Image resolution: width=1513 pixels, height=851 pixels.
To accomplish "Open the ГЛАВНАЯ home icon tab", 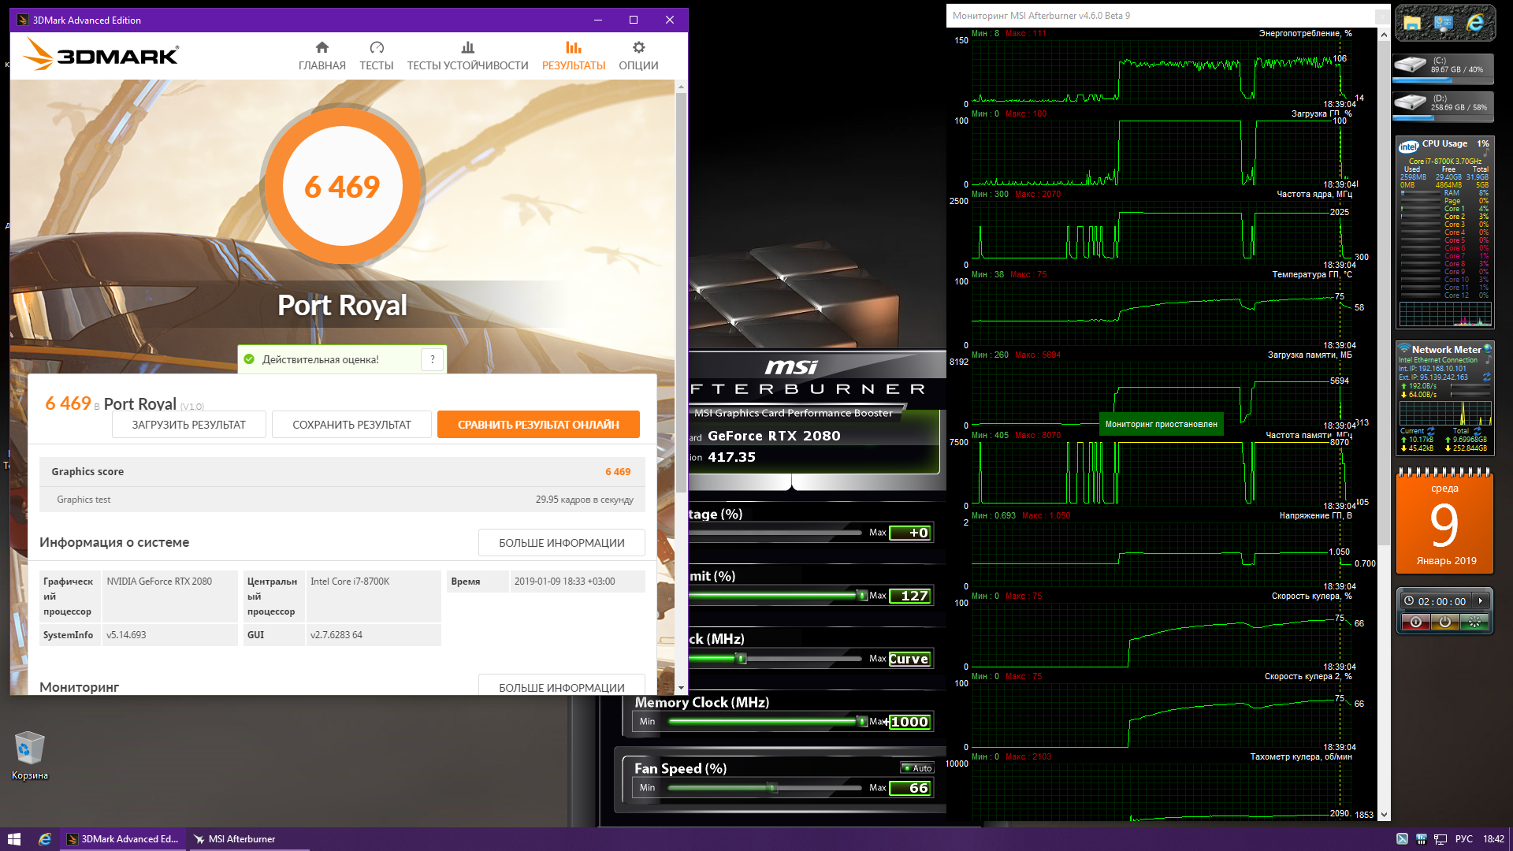I will click(322, 55).
